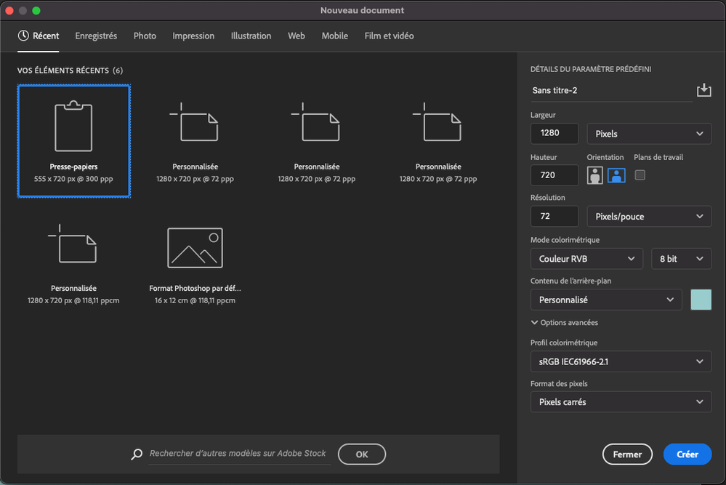The height and width of the screenshot is (485, 726).
Task: Click the Largeur field showing 1280
Action: click(554, 133)
